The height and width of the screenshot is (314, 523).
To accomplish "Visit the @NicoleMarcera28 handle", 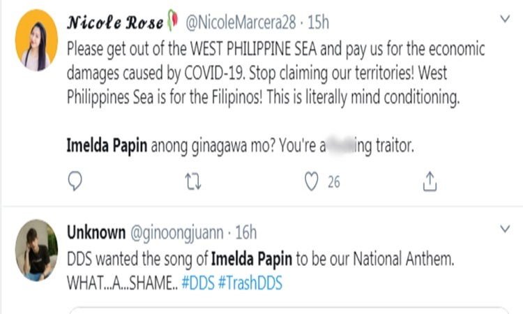I will 242,23.
